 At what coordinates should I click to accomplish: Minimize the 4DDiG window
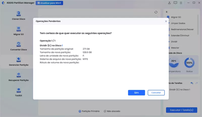(188, 3)
